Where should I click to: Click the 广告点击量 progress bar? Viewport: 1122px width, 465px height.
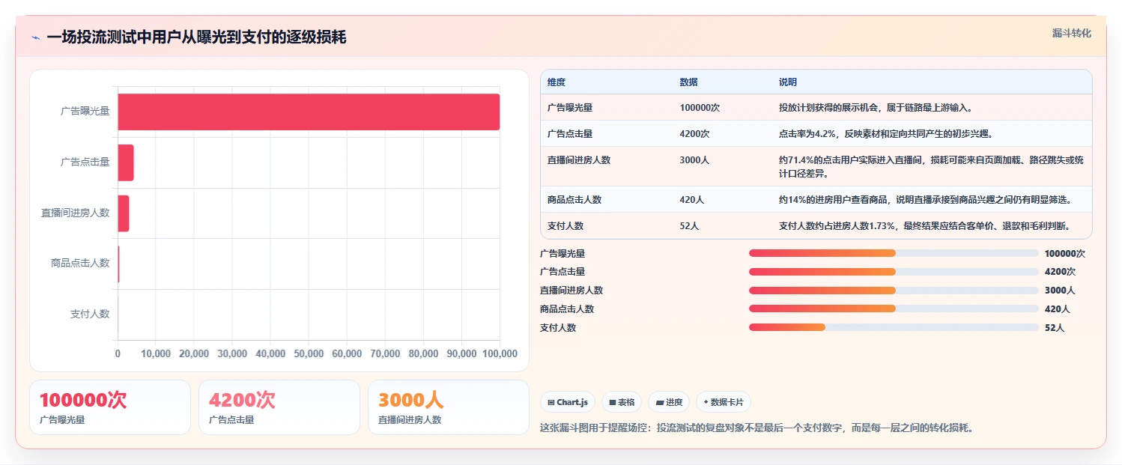click(894, 272)
